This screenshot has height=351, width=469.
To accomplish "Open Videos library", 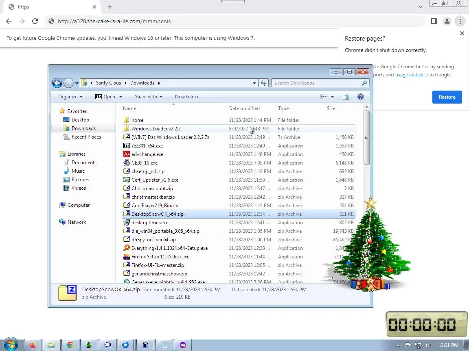I will [x=79, y=188].
